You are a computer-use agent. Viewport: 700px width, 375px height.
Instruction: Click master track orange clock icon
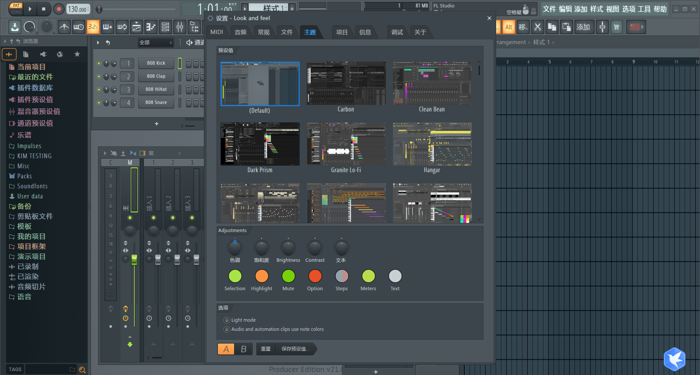coord(126,318)
